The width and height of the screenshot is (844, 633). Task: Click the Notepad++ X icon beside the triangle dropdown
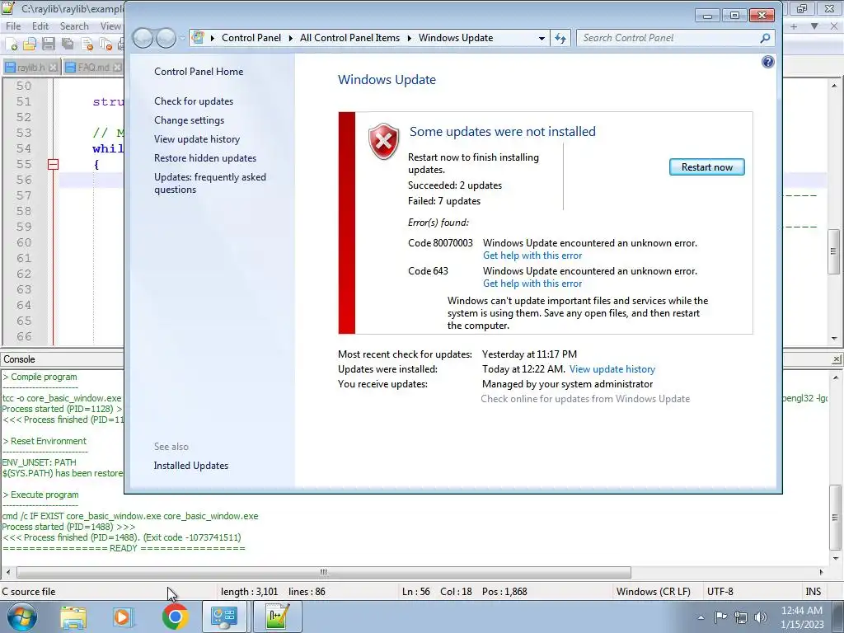pyautogui.click(x=834, y=26)
